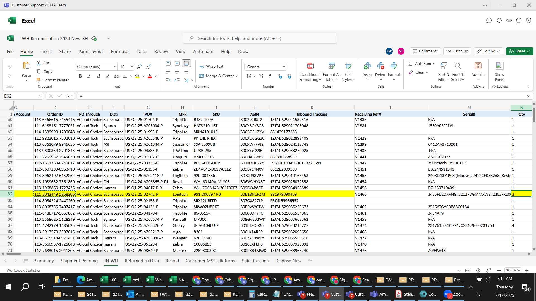Toggle Wrap Text
536x301 pixels.
click(x=211, y=67)
